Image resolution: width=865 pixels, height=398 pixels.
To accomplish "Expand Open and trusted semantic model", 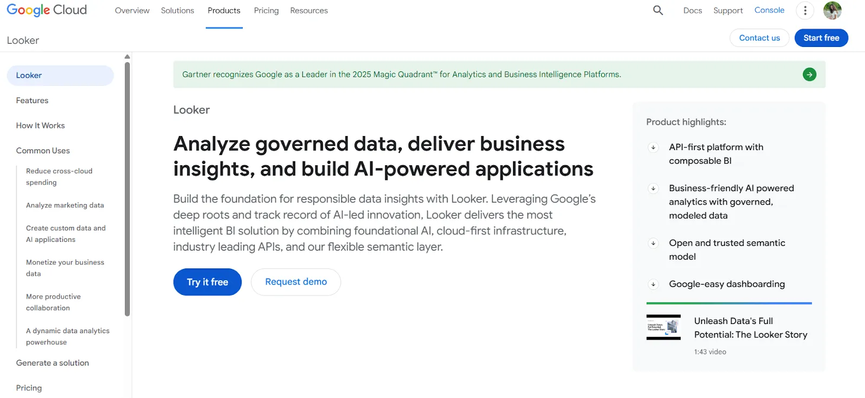I will pos(653,244).
